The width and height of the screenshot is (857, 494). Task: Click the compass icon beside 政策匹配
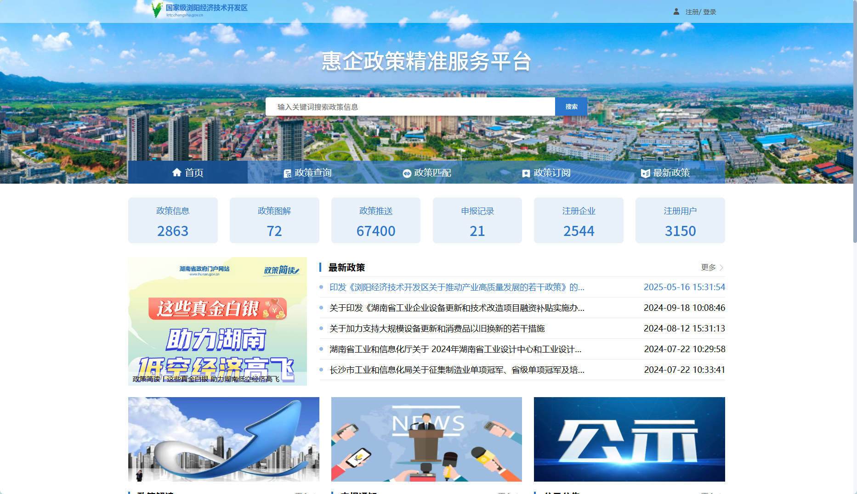pos(407,173)
